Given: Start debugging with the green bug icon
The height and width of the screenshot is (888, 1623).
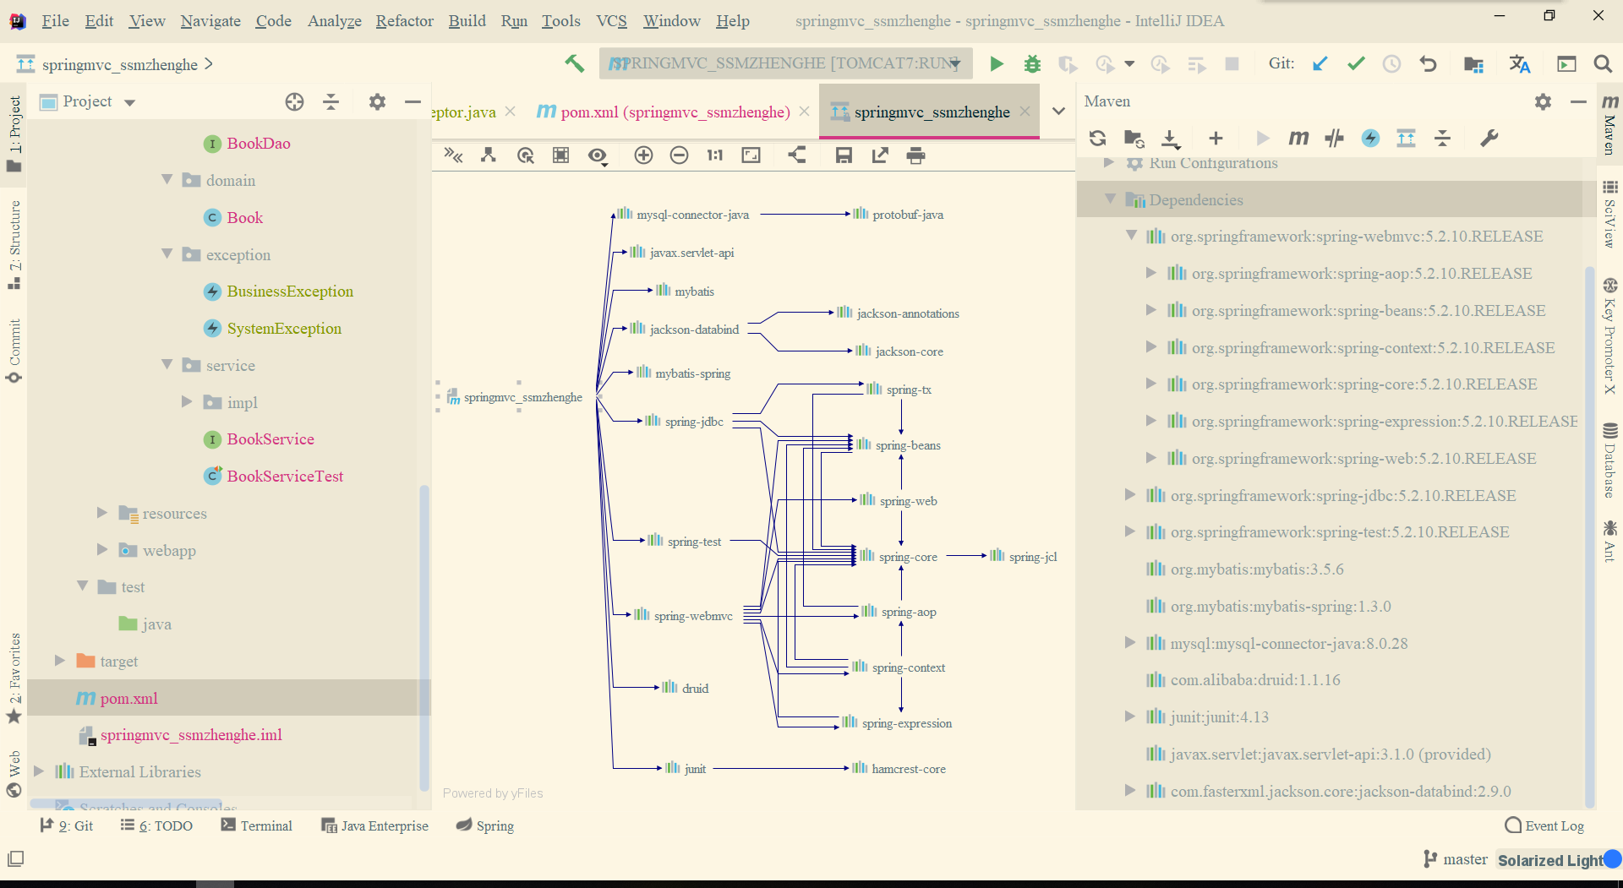Looking at the screenshot, I should (1032, 64).
